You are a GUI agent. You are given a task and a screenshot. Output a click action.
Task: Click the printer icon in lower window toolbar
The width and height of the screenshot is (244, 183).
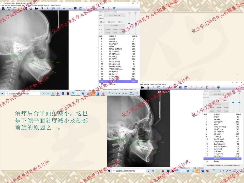coord(142,88)
